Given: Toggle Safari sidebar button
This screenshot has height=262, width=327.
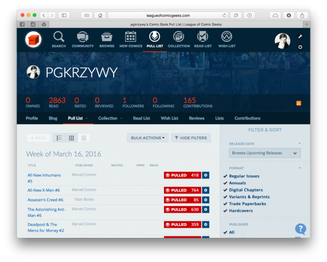Looking at the screenshot, I should point(64,15).
